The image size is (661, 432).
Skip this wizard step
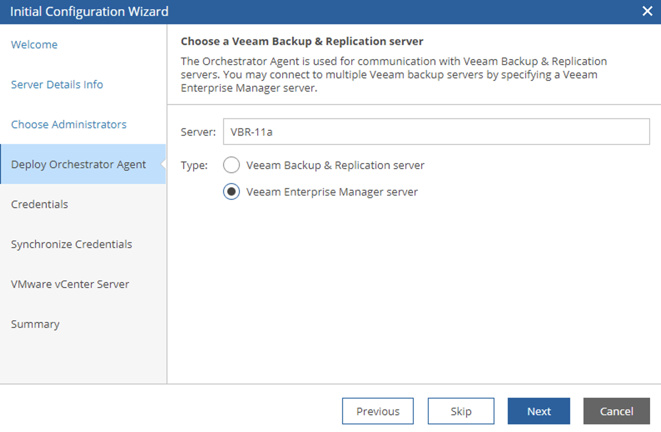pyautogui.click(x=461, y=411)
